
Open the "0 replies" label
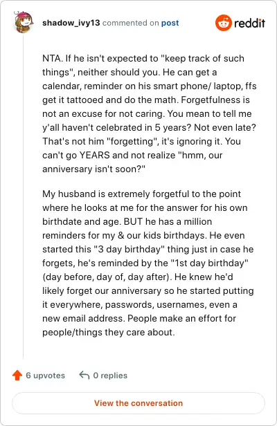point(110,376)
